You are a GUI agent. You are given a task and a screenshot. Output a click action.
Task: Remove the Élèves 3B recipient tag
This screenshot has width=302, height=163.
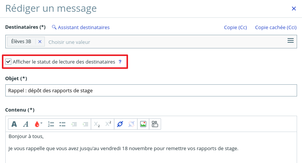pos(40,42)
